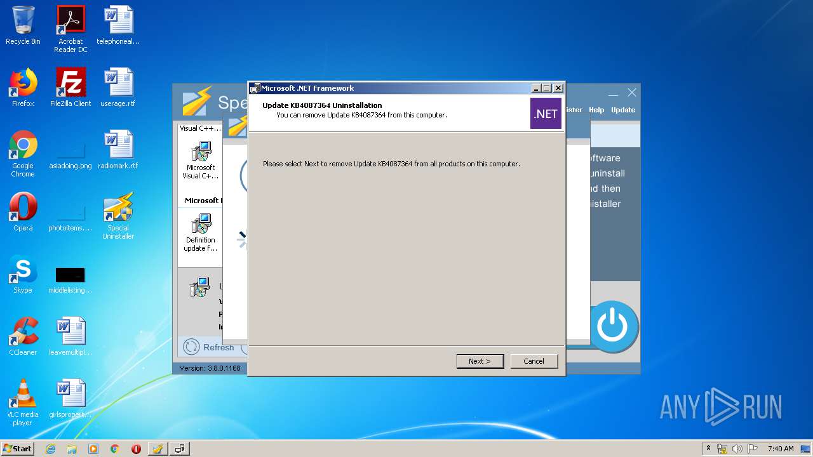The height and width of the screenshot is (457, 813).
Task: Select userage.rtf document icon
Action: 118,88
